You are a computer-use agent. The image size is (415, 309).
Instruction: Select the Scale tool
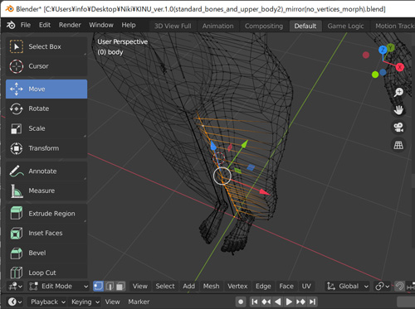pyautogui.click(x=46, y=128)
